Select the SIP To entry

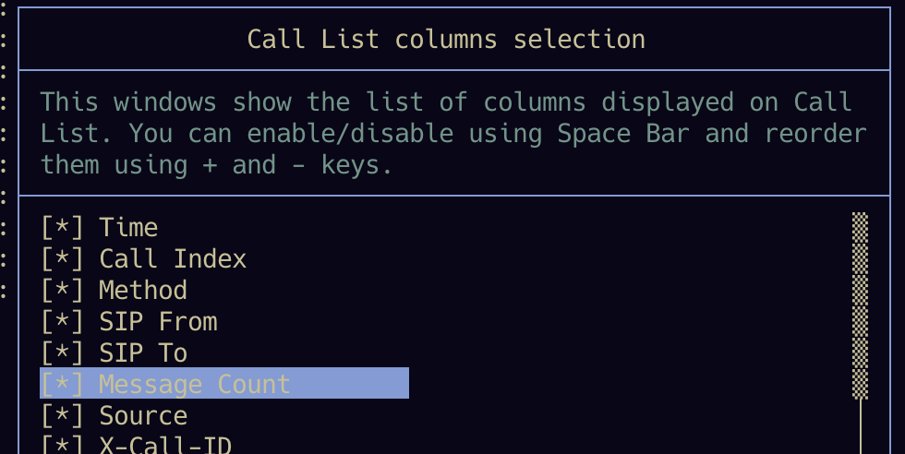pyautogui.click(x=143, y=353)
